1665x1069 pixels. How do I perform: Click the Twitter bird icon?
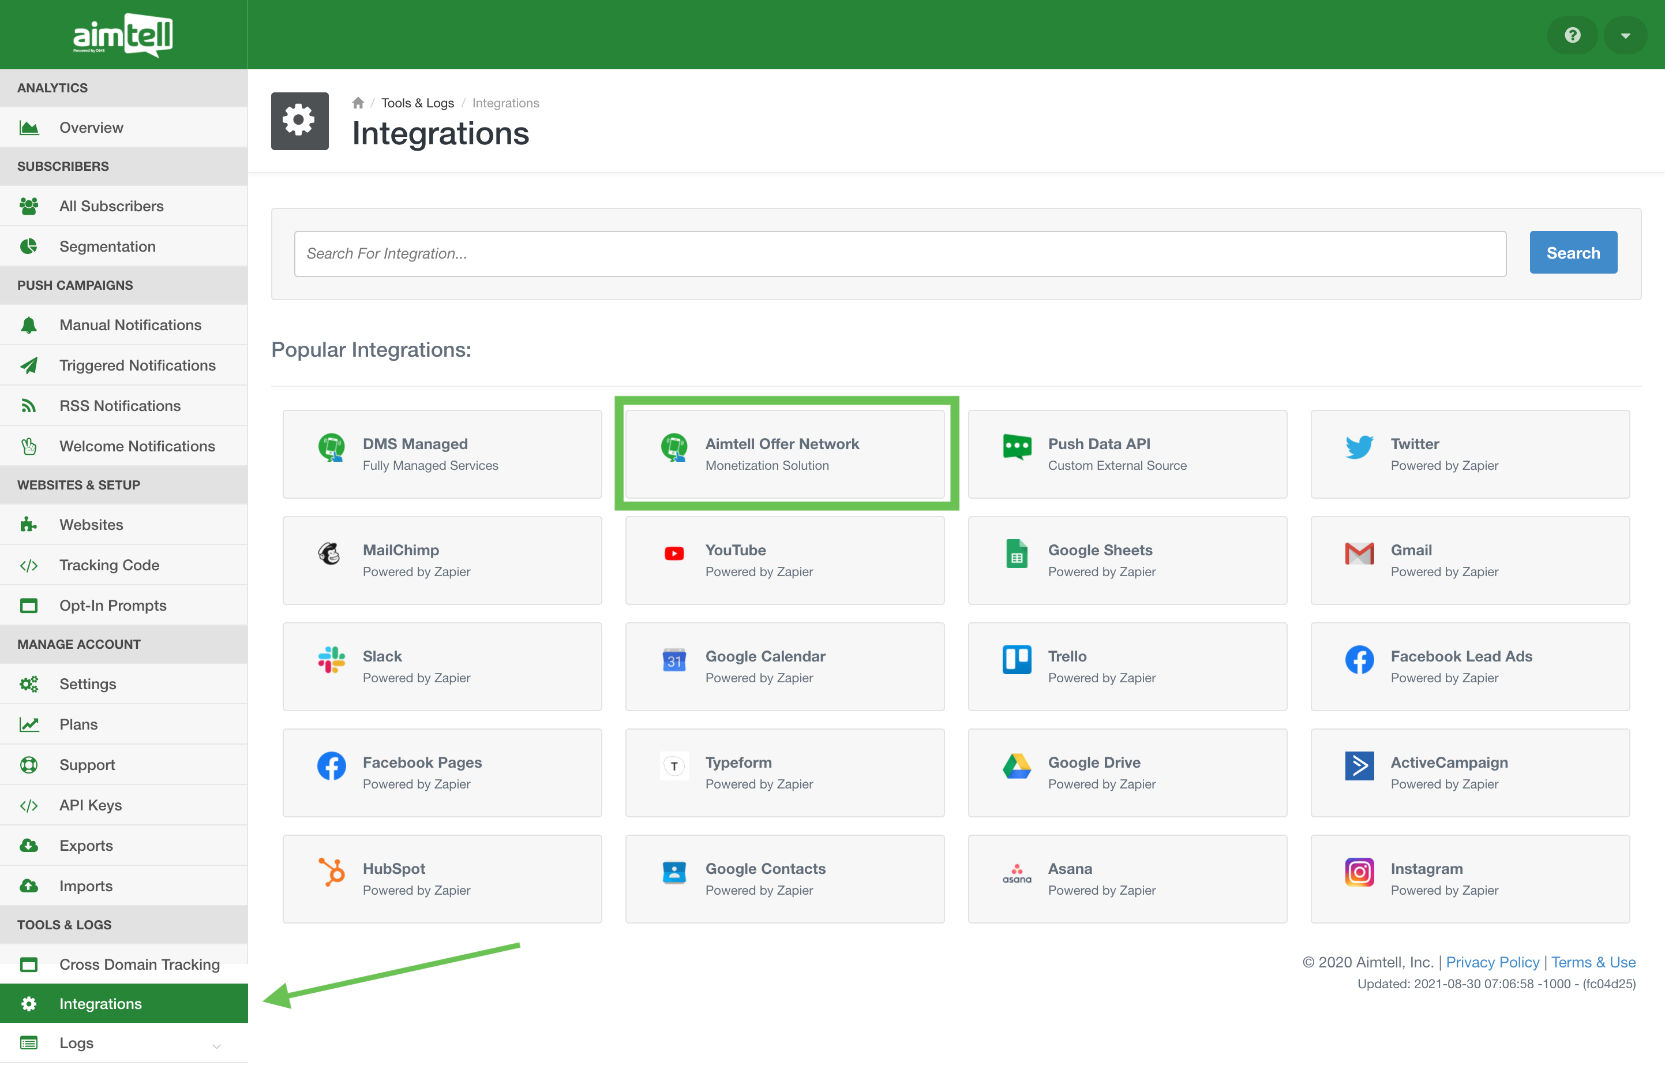click(1358, 447)
